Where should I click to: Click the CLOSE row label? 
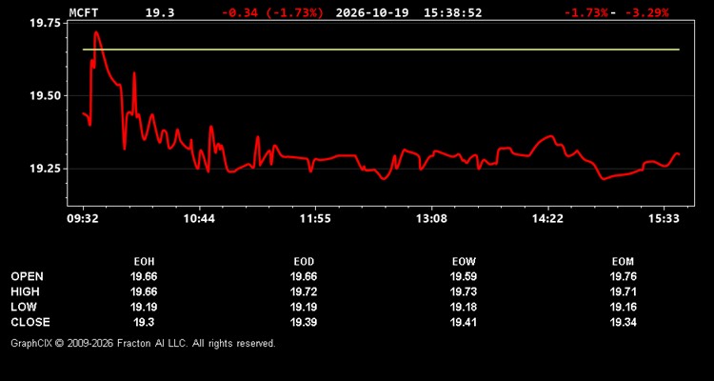click(x=30, y=322)
